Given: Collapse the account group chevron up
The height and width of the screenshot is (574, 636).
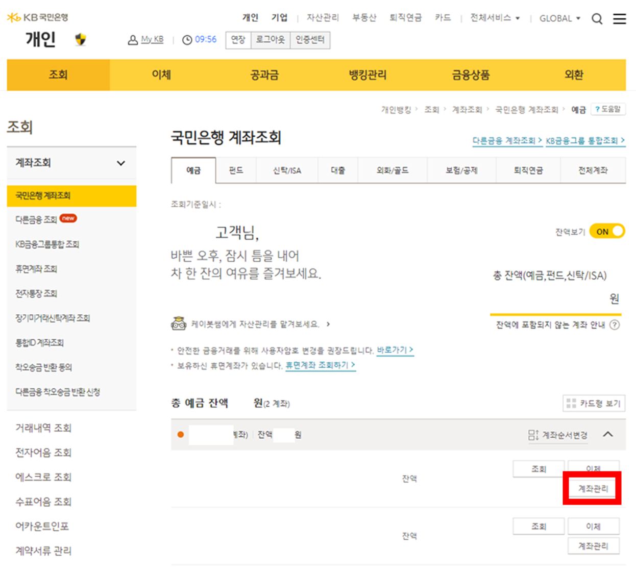Looking at the screenshot, I should pyautogui.click(x=608, y=434).
